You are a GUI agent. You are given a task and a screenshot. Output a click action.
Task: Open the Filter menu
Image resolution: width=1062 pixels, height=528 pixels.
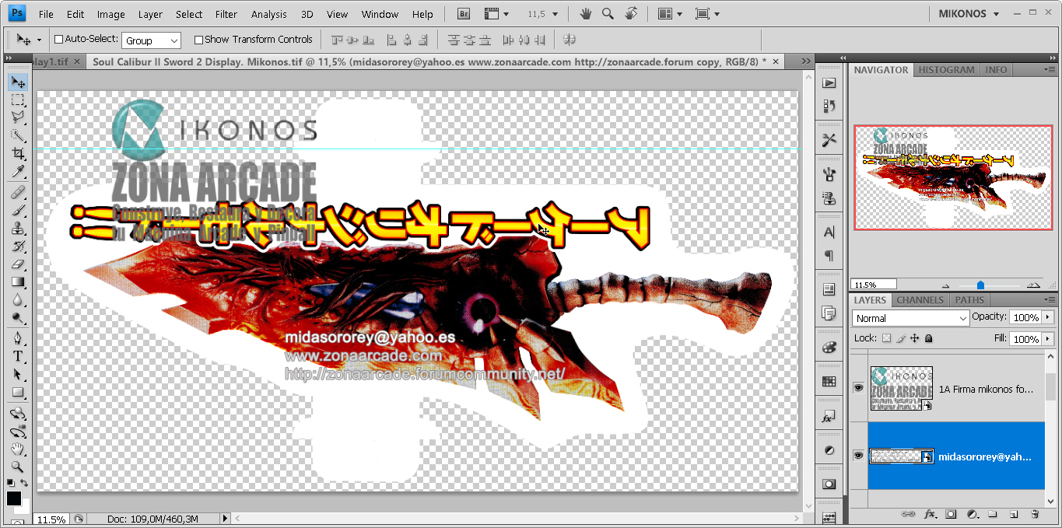tap(226, 14)
